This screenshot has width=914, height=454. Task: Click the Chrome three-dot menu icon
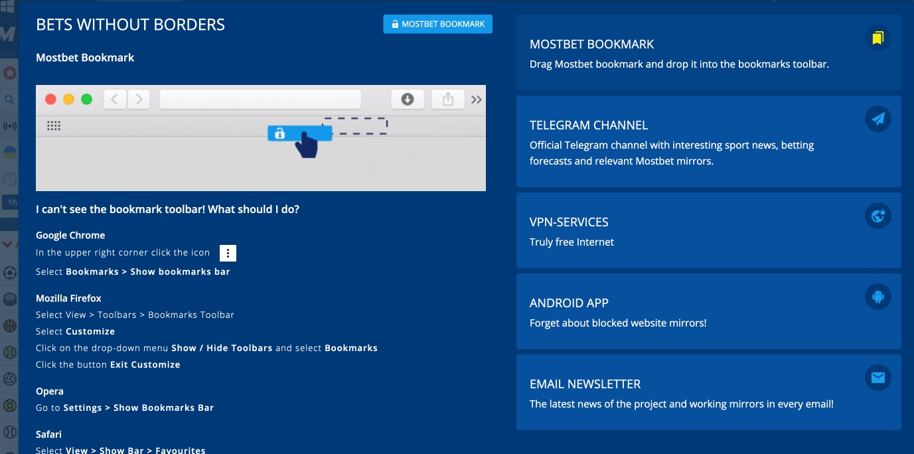[228, 253]
